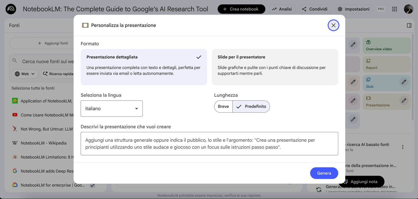
Task: Open the user profile avatar
Action: pyautogui.click(x=408, y=9)
